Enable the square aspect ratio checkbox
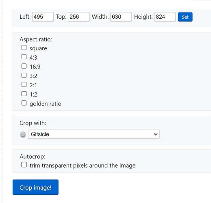211x203 pixels. coord(24,48)
